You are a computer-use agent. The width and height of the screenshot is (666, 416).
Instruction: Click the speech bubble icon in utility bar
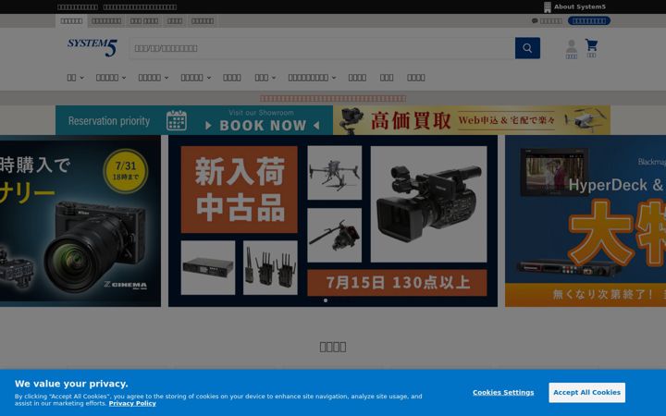[x=535, y=20]
